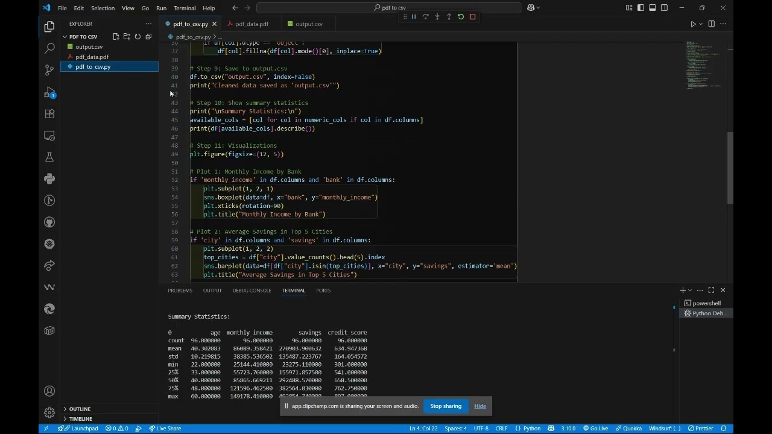Stop the debug session with red square
Screen dimensions: 772x434
(473, 17)
